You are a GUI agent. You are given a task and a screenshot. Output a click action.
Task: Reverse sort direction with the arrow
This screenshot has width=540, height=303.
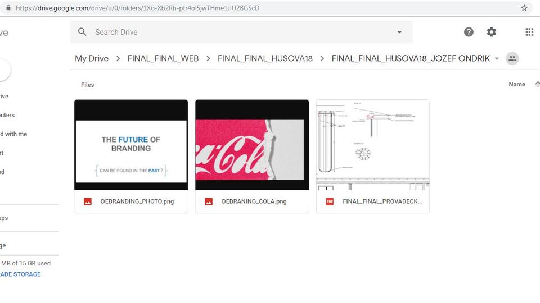537,85
